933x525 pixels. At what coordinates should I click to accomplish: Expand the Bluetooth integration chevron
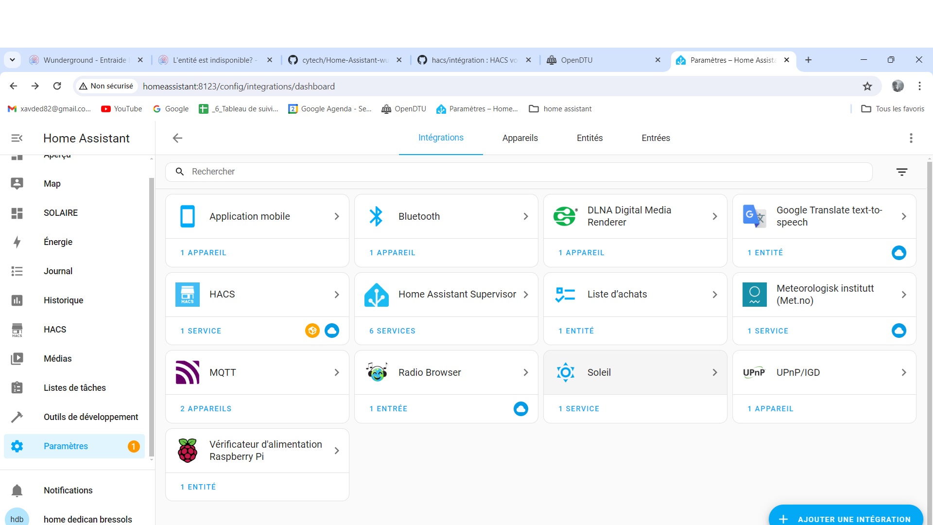click(526, 216)
